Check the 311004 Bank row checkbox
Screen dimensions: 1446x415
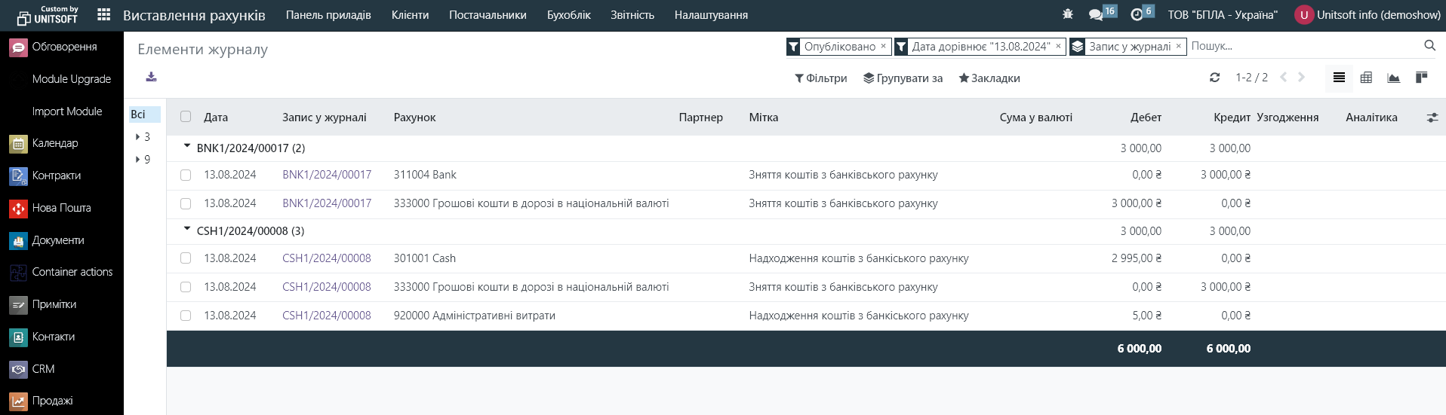(186, 175)
